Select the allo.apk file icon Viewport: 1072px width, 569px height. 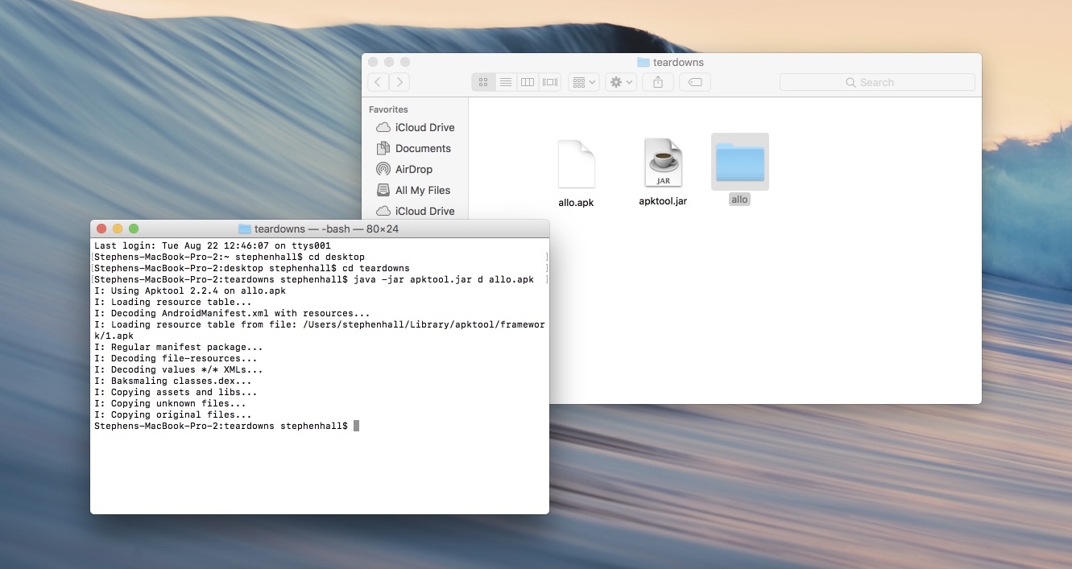tap(576, 164)
